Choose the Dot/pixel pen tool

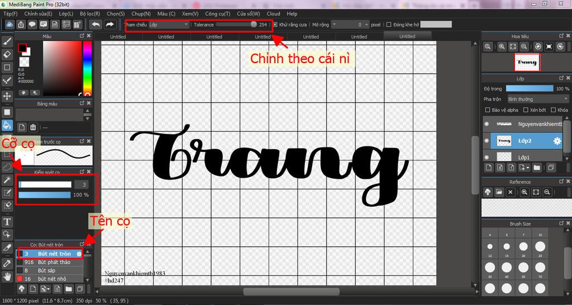[x=7, y=80]
